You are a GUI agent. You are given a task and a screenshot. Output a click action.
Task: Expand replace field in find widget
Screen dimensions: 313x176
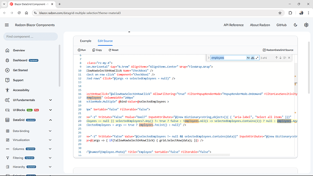click(209, 58)
